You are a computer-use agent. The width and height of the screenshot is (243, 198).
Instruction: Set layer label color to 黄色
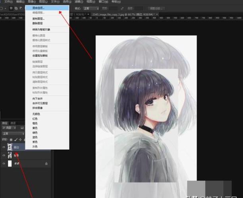point(47,128)
